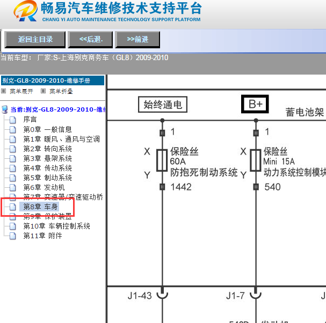Collapse all menus via 菜单折叠
The image size is (326, 323).
(x=61, y=91)
